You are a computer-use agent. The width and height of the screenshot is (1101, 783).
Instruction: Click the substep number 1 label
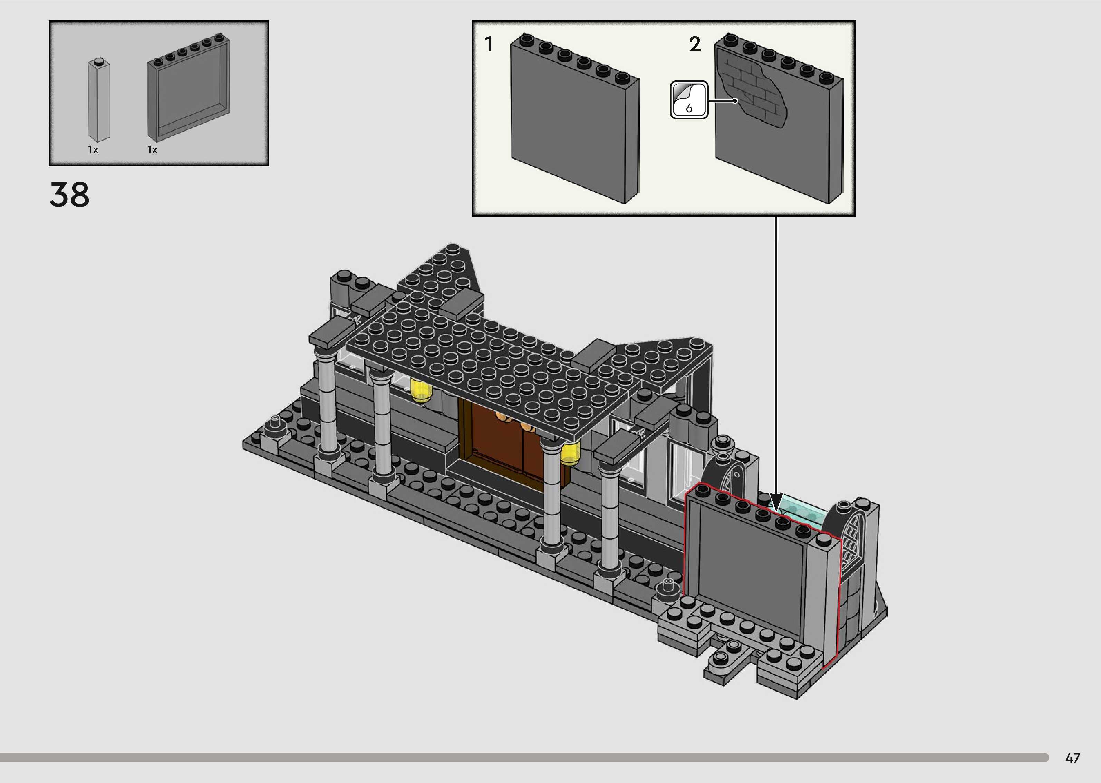point(489,44)
